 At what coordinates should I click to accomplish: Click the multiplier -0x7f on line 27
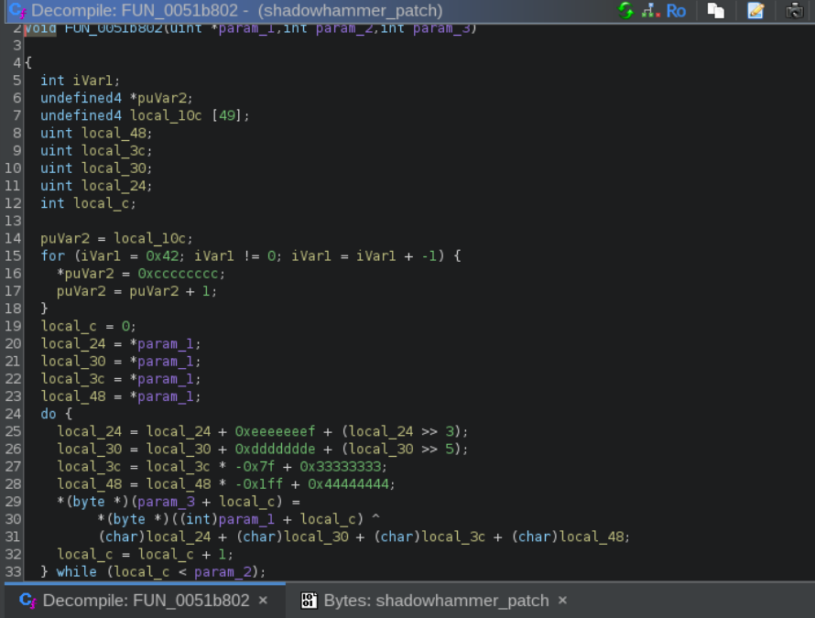(x=255, y=467)
